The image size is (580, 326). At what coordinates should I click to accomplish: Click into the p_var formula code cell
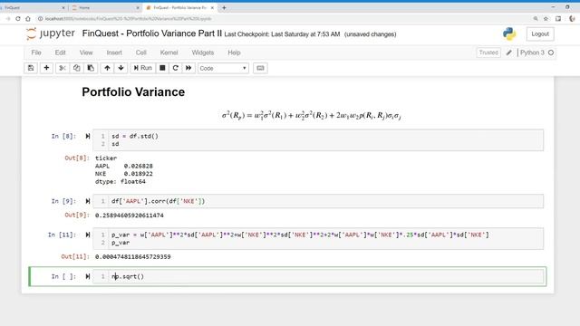coord(318,239)
